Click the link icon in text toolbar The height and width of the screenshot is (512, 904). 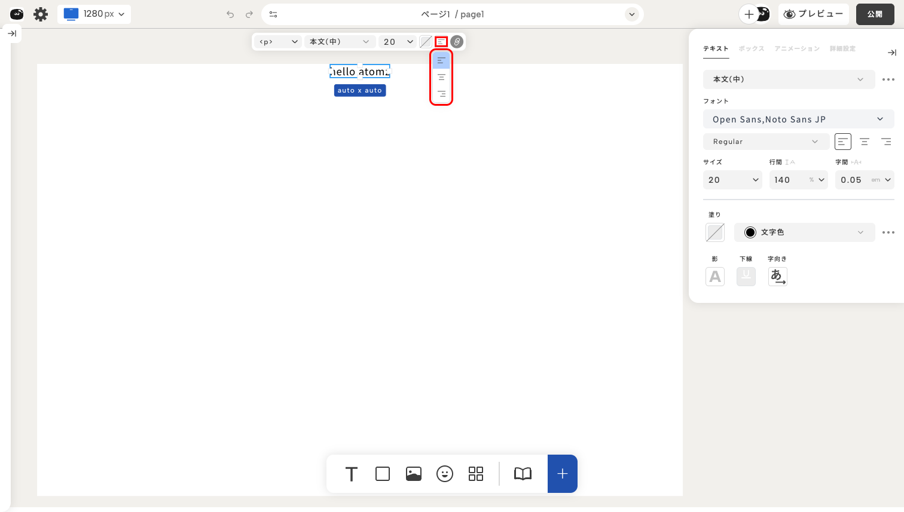pos(457,42)
